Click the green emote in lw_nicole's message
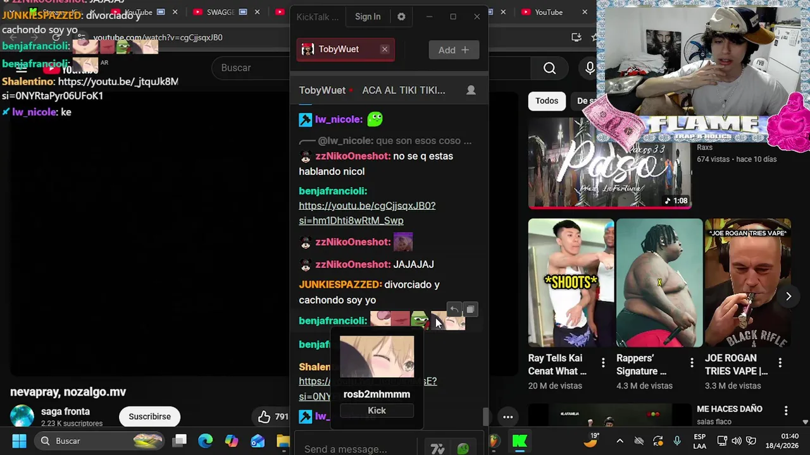Screen dimensions: 810x455 pos(375,119)
